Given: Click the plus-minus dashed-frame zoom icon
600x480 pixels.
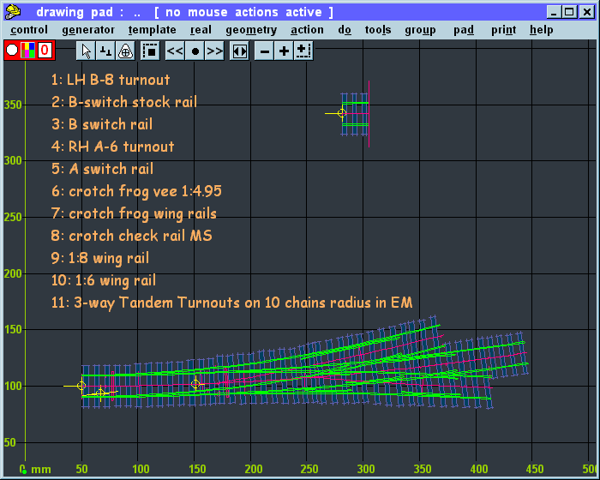Looking at the screenshot, I should point(303,51).
